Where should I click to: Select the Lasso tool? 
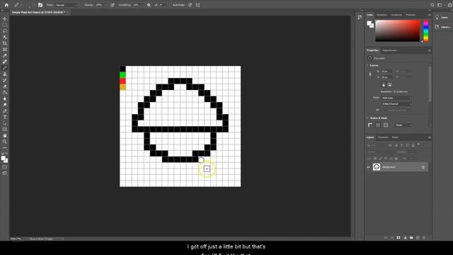point(5,31)
